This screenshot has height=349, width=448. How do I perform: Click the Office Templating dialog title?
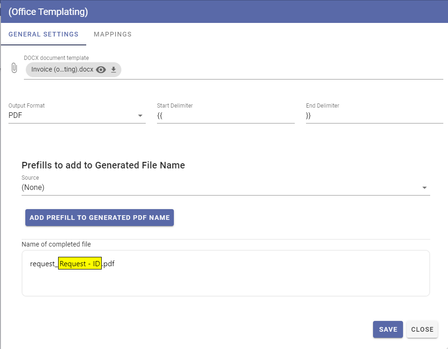click(x=48, y=12)
